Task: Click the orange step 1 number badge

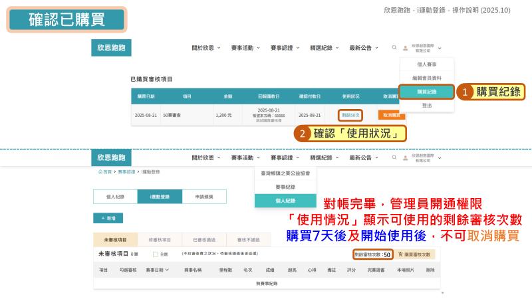Action: tap(466, 92)
